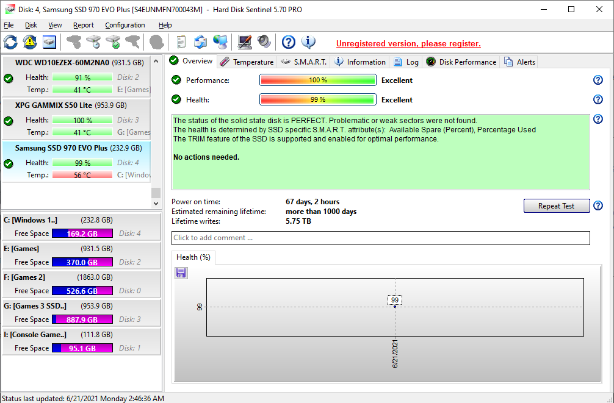The height and width of the screenshot is (403, 614).
Task: Open the Disk menu
Action: coord(31,25)
